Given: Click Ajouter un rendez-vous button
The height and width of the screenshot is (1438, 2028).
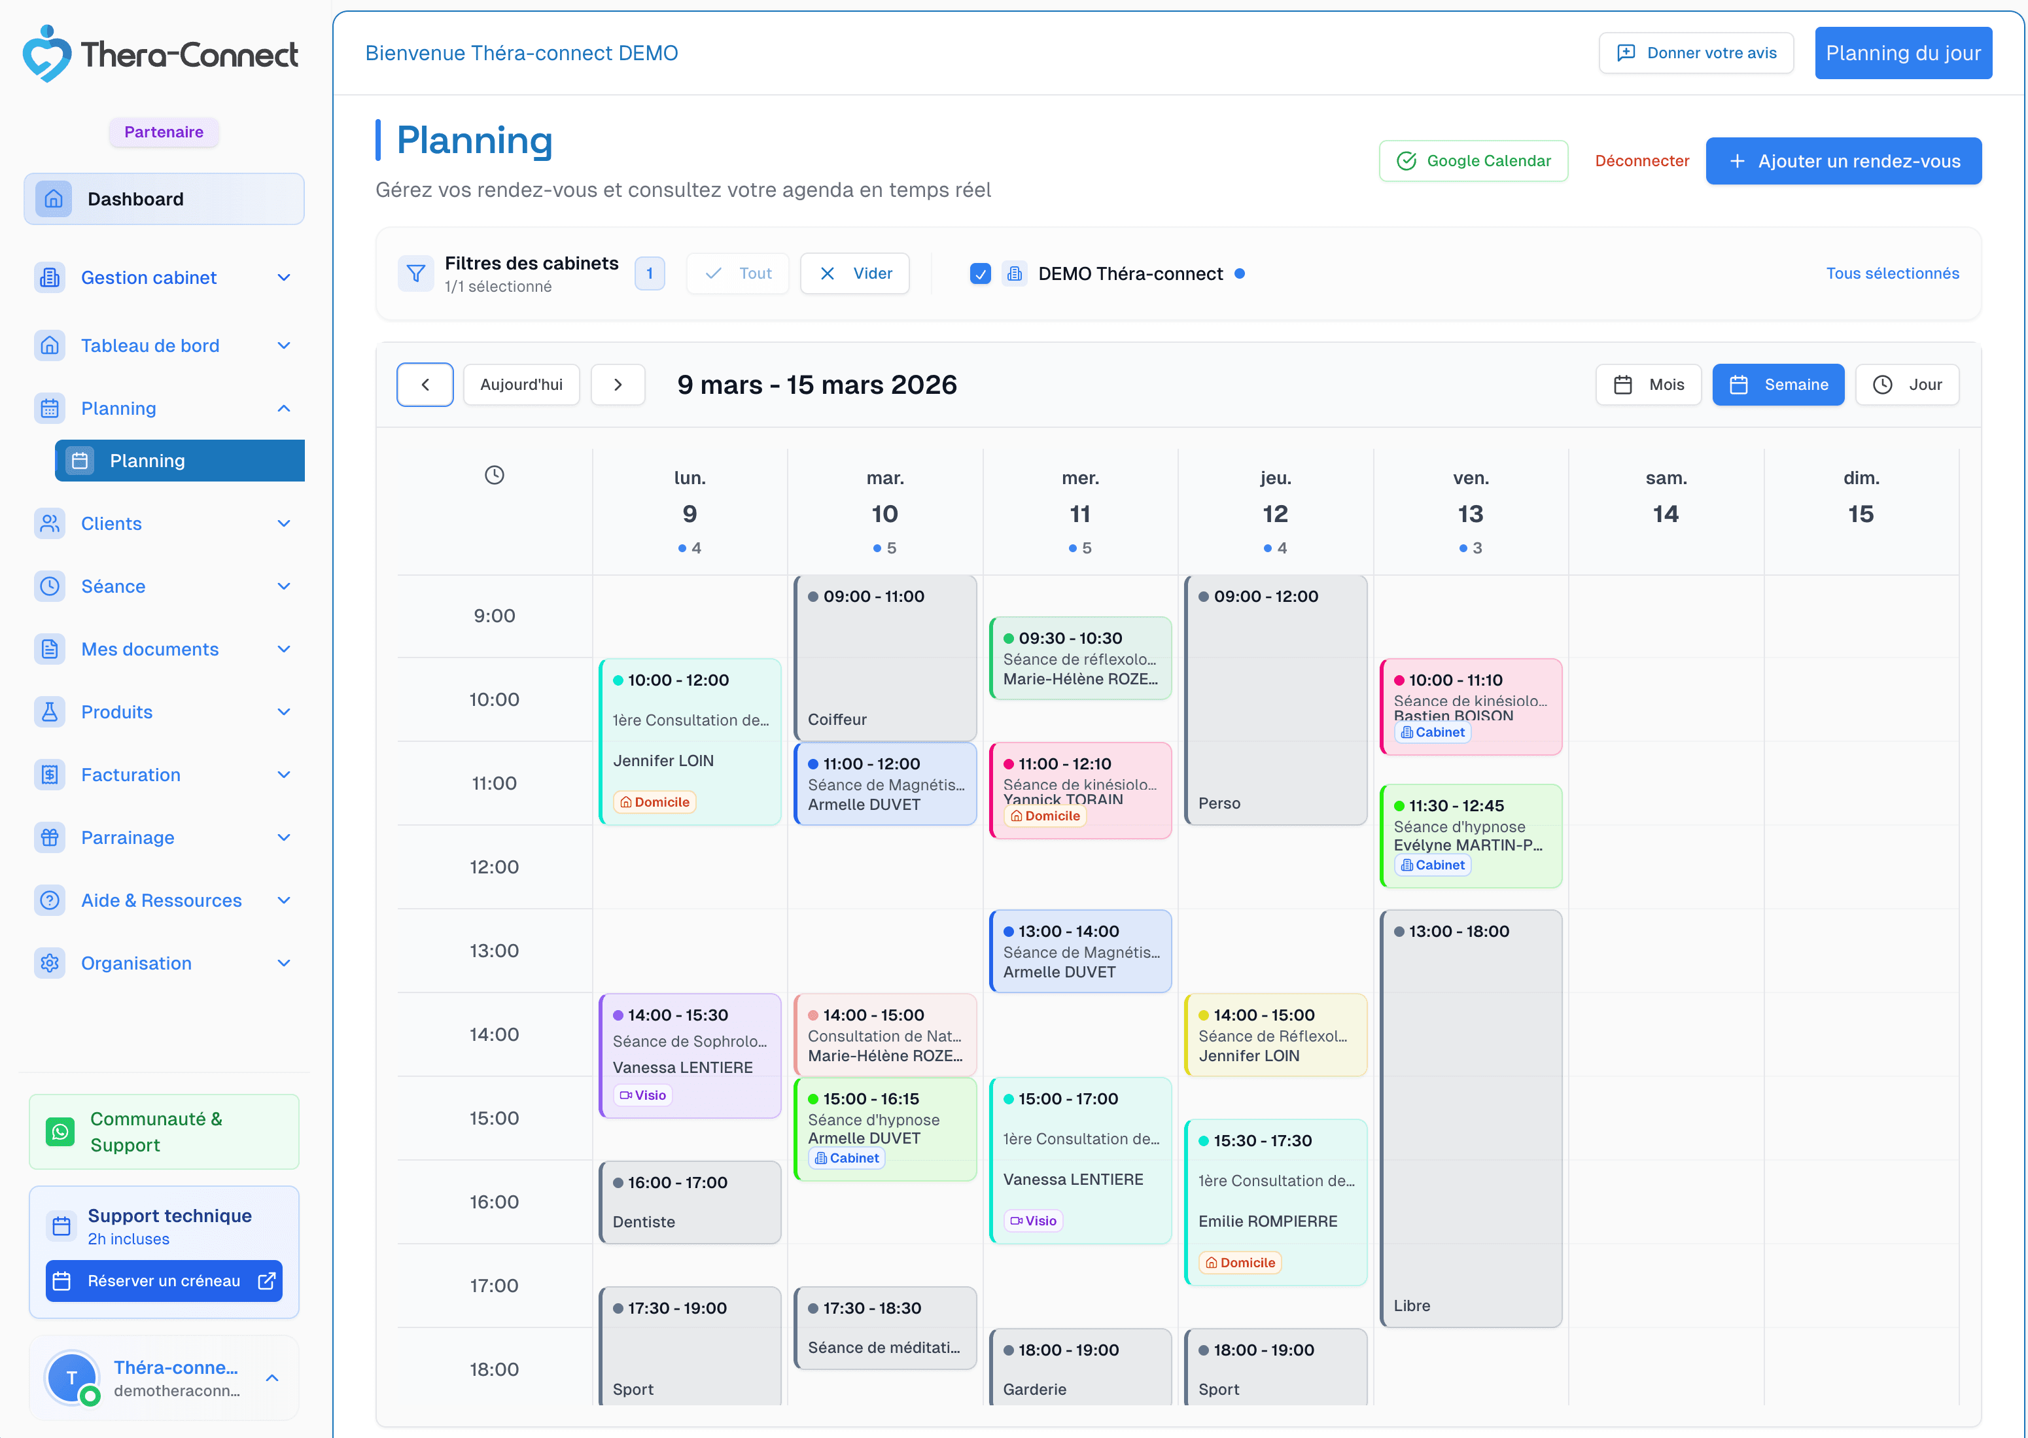Looking at the screenshot, I should [1843, 161].
